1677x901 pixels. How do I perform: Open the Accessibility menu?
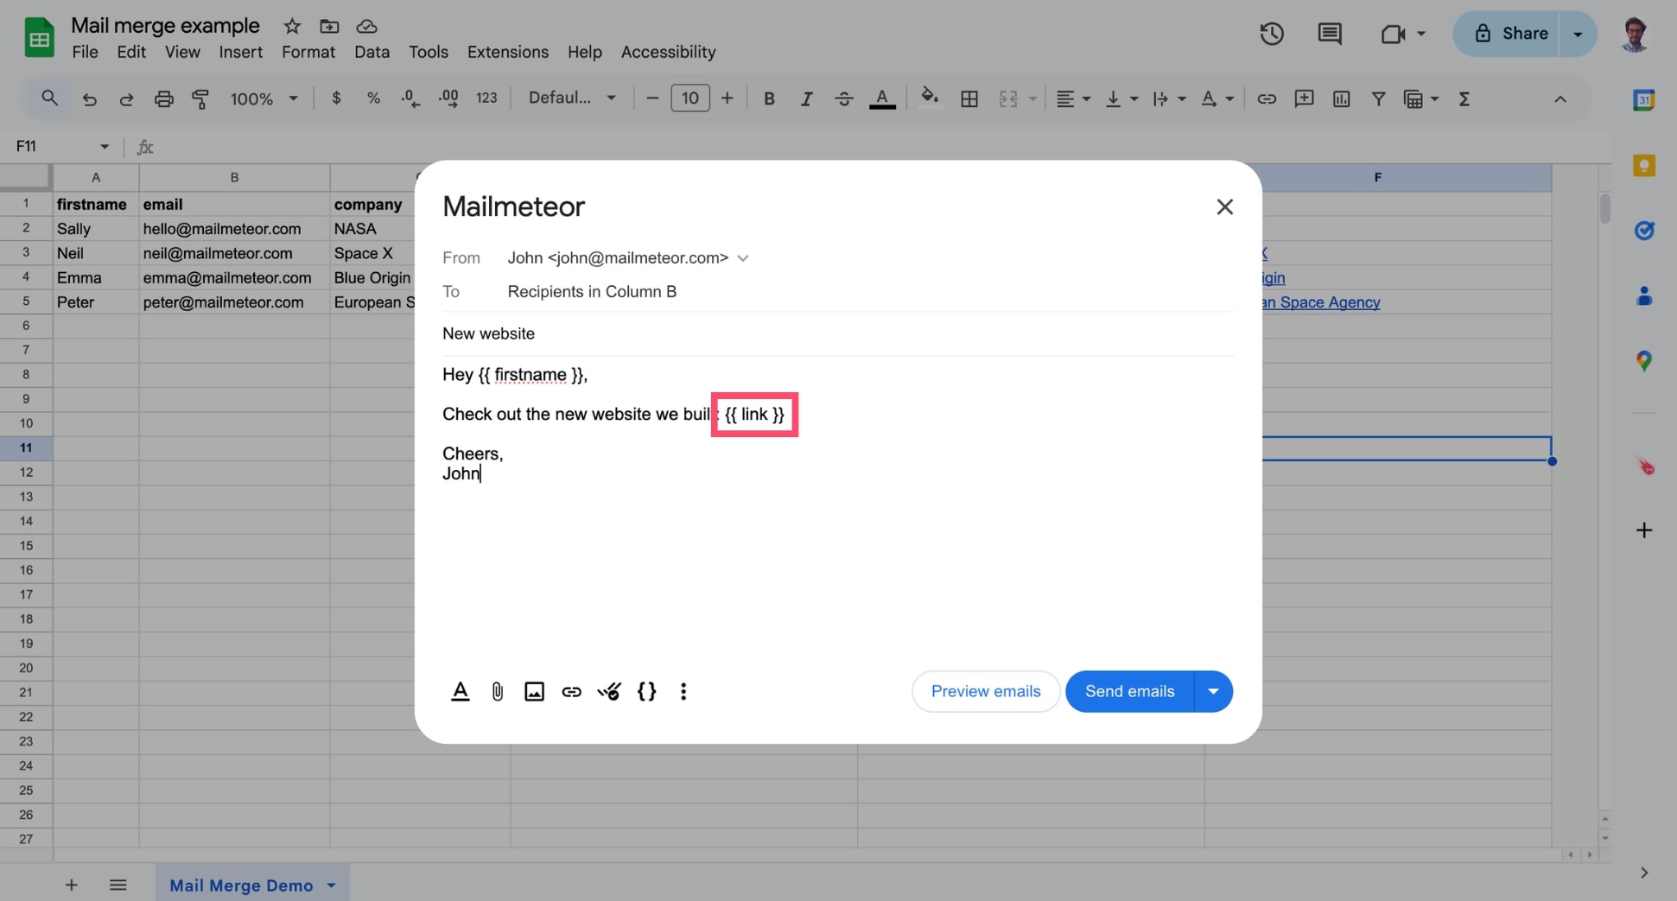click(x=668, y=52)
